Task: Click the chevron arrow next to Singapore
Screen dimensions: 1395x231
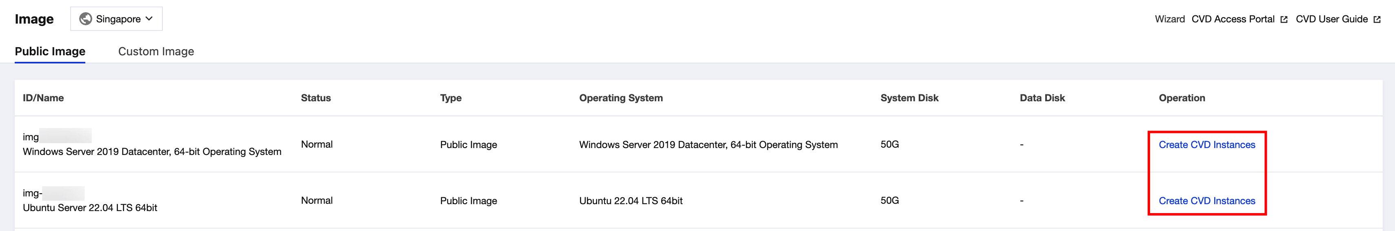Action: 149,19
